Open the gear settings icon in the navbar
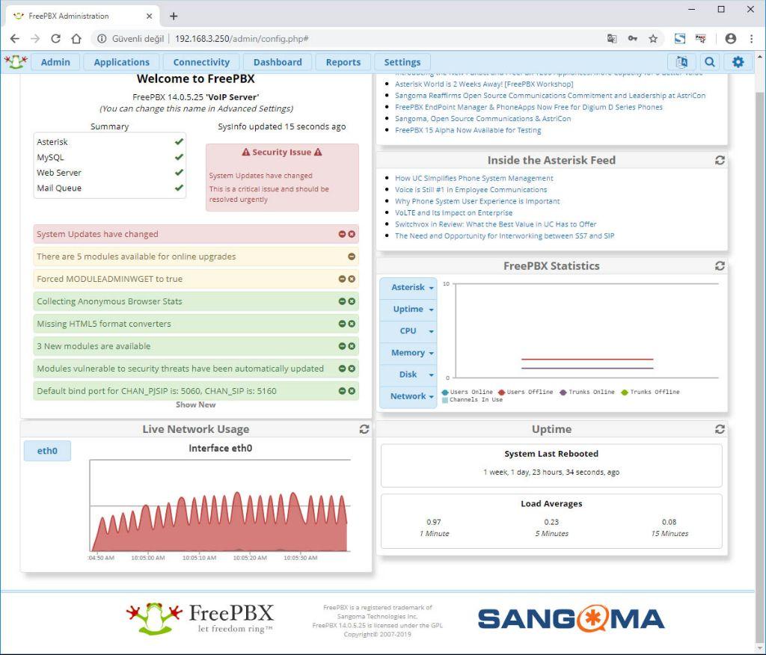This screenshot has width=766, height=655. 738,62
